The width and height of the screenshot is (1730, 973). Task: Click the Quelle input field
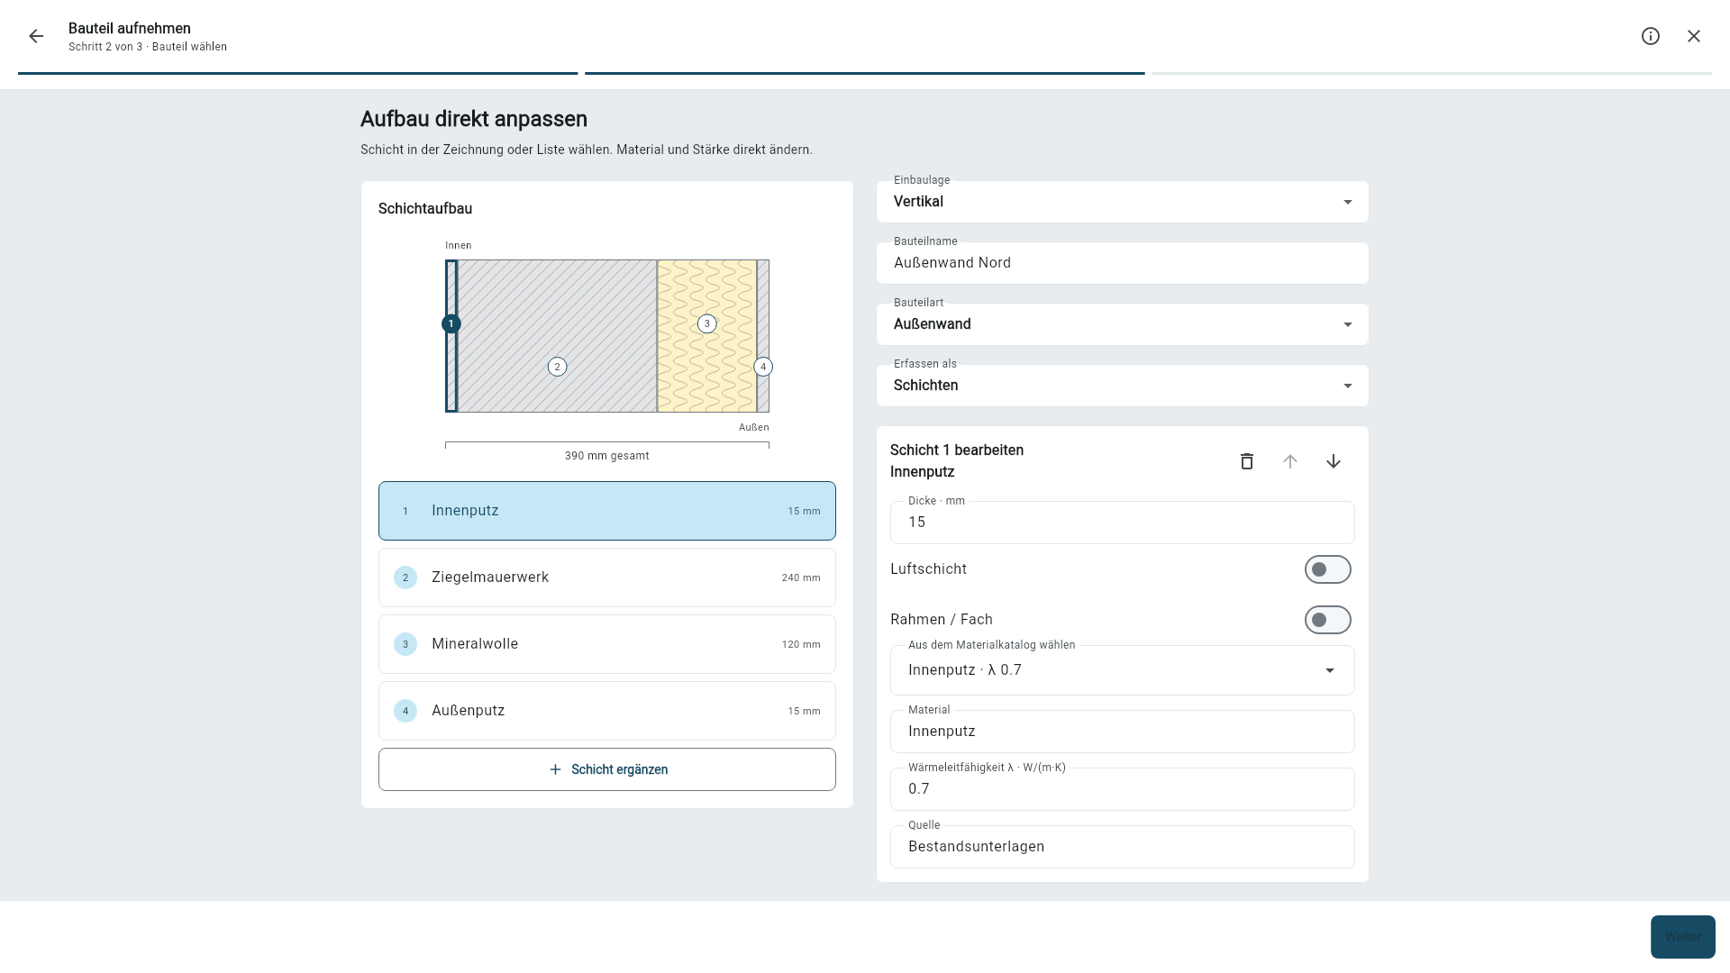click(x=1123, y=847)
